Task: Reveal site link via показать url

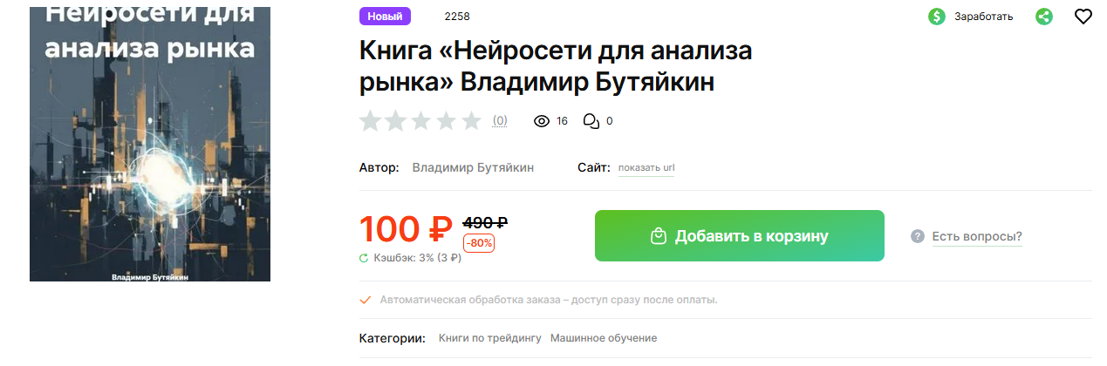Action: (x=646, y=168)
